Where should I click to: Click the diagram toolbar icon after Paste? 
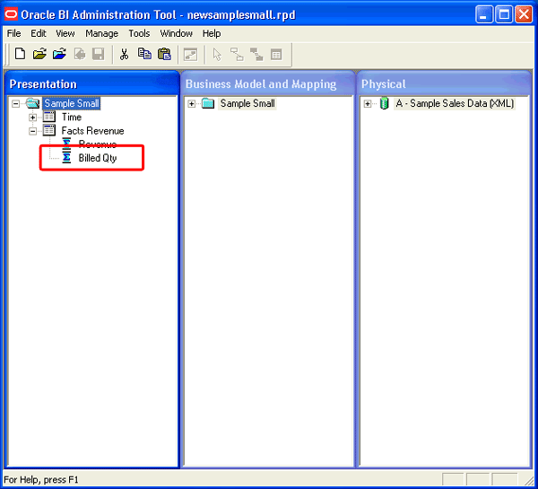click(x=190, y=55)
